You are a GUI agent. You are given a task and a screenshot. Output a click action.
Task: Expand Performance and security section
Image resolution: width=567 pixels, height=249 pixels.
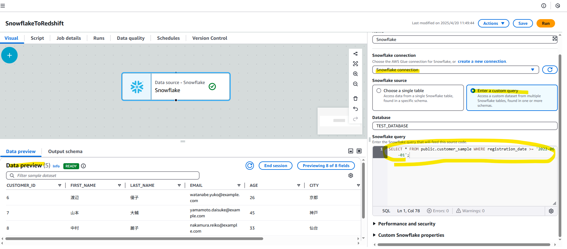(x=404, y=224)
